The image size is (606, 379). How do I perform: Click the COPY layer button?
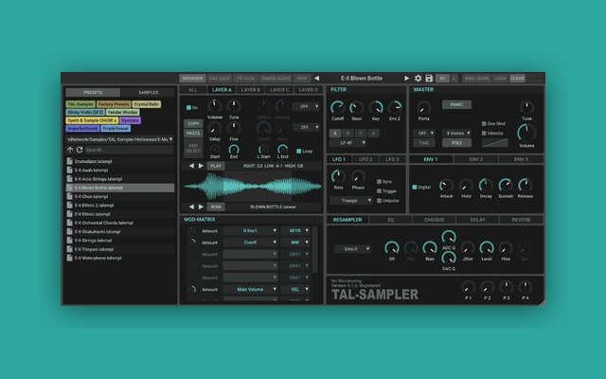pos(193,123)
